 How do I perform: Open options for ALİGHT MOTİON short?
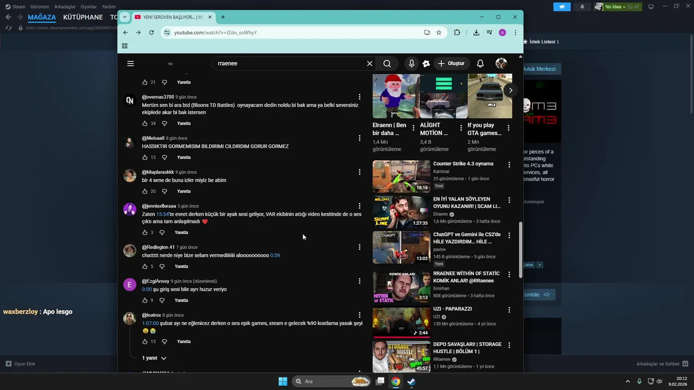pos(461,128)
